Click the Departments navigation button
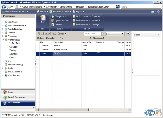163x118 pixels. [x=18, y=103]
